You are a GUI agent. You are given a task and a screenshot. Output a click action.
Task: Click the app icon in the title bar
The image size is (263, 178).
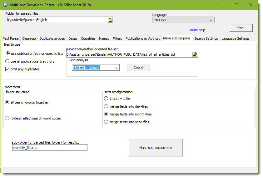tap(5, 5)
